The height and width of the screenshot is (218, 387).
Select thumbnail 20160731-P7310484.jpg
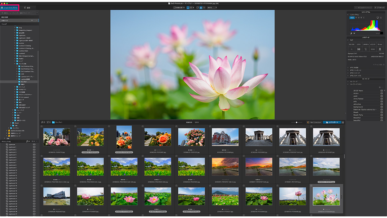(x=326, y=196)
